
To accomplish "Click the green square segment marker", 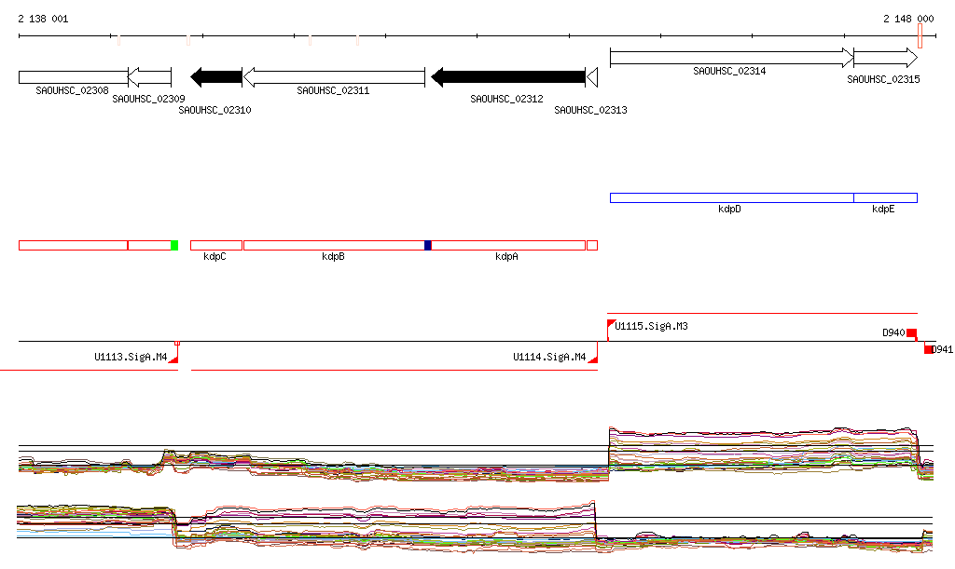I will (x=174, y=245).
